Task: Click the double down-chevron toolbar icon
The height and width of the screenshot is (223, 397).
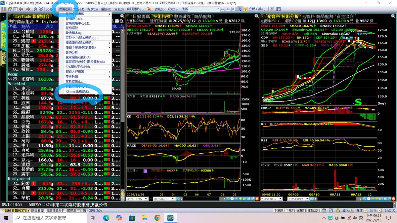Action: click(41, 9)
